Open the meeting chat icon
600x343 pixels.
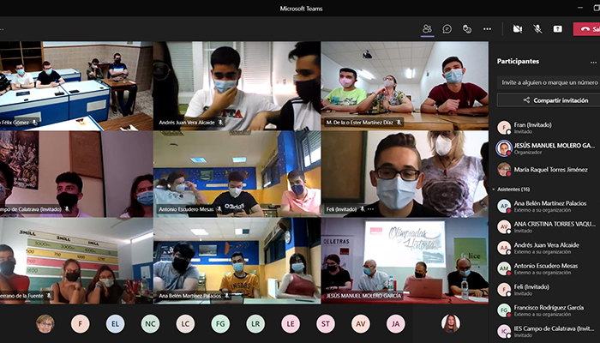pos(447,28)
